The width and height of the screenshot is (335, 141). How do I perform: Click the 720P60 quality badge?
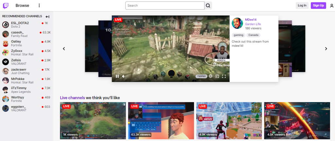[202, 76]
